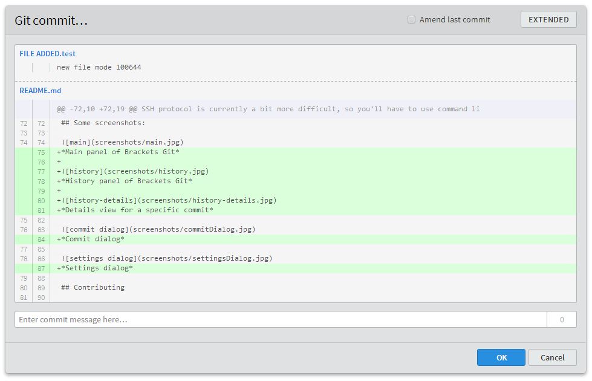Click added line "Main panel of Brackets Git"
This screenshot has height=381, width=592.
120,152
